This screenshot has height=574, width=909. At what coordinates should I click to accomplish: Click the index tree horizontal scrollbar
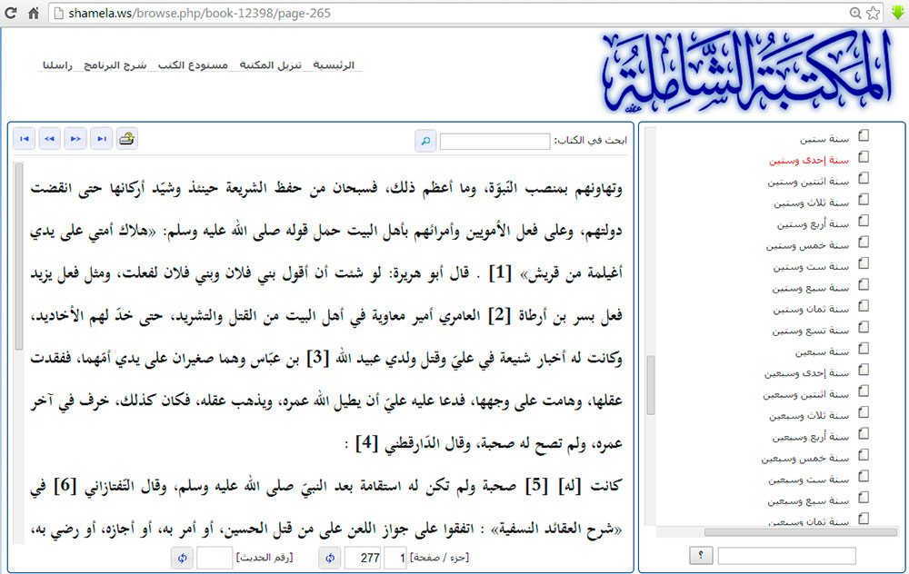pos(801,531)
